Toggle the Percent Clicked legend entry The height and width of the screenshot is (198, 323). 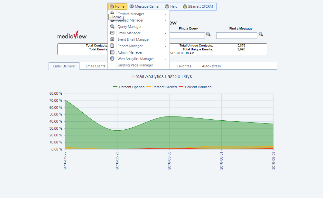pos(161,87)
